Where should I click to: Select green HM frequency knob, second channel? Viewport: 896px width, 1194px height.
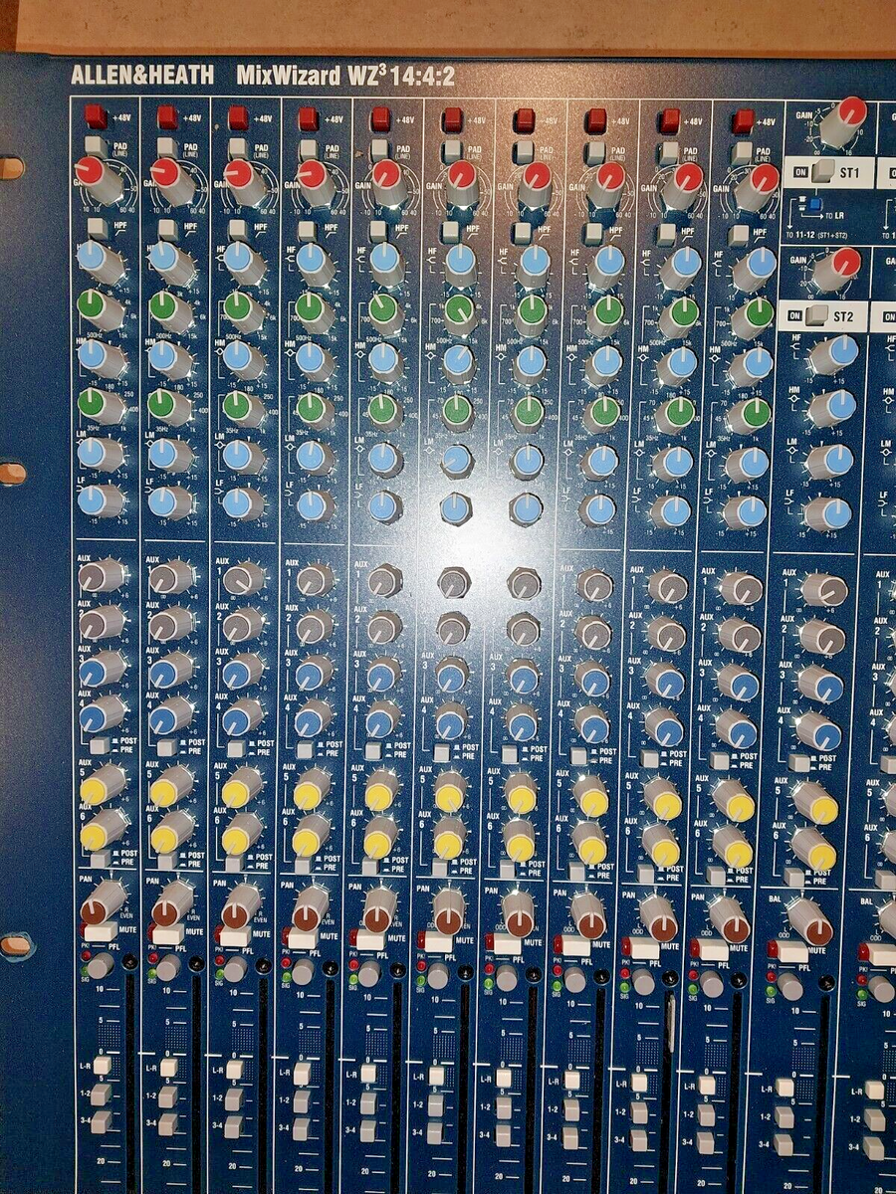[x=169, y=309]
